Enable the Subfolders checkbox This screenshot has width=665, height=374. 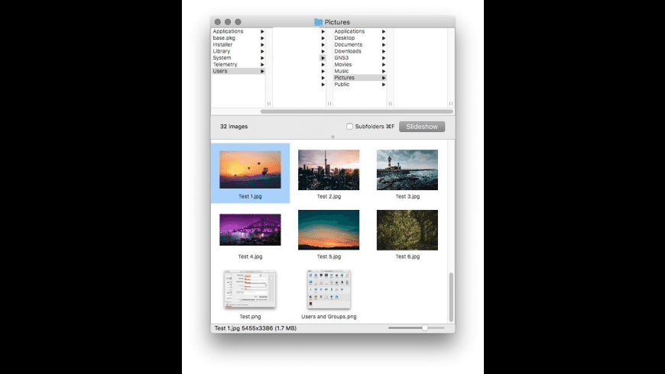(349, 126)
